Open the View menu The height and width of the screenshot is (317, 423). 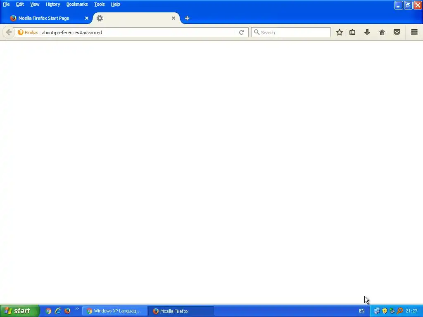tap(35, 4)
